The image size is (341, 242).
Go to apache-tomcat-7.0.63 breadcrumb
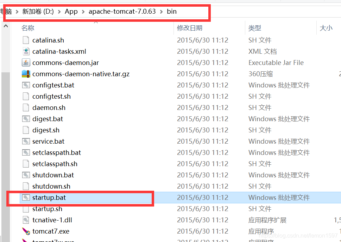[x=122, y=11]
